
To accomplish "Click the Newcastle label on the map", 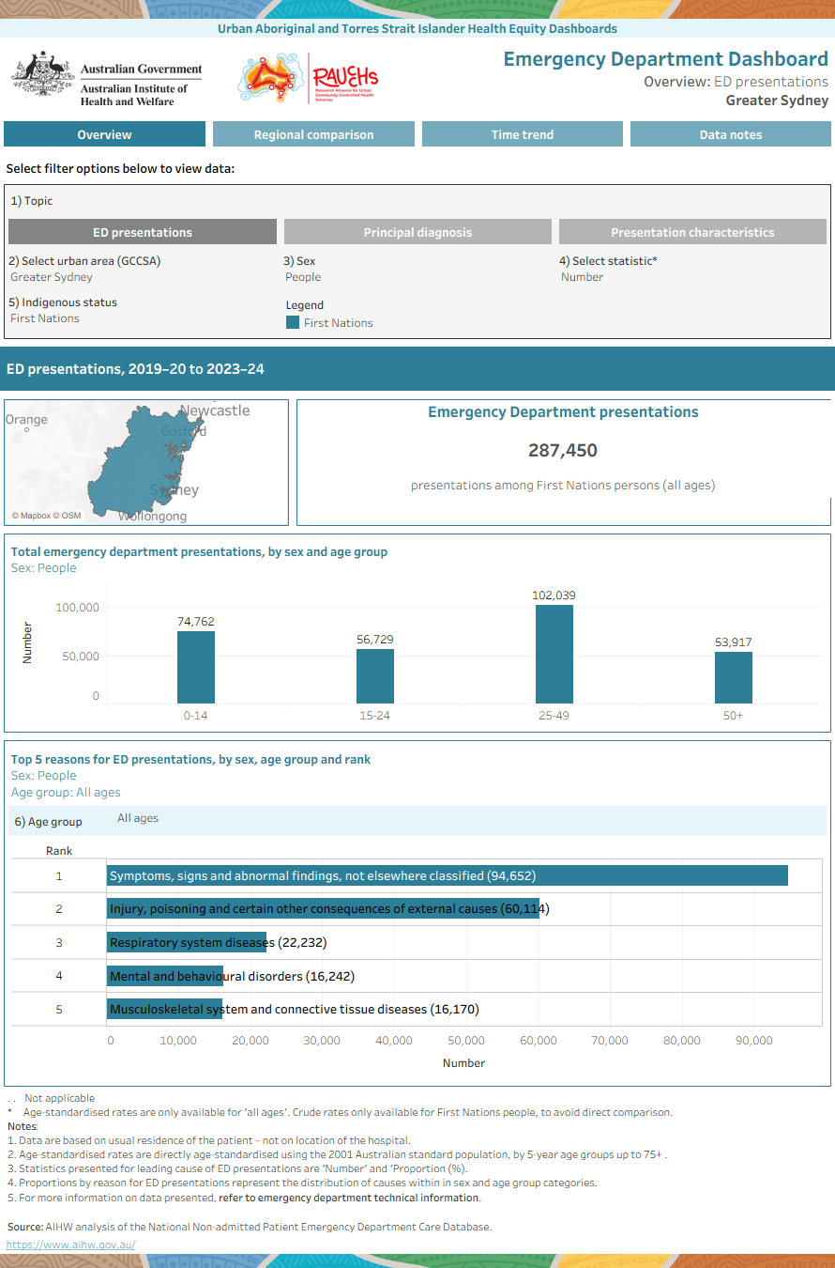I will pos(215,410).
